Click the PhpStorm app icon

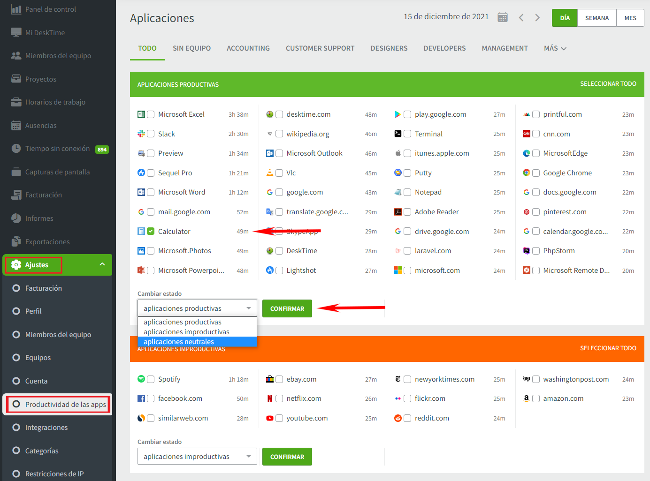click(x=527, y=251)
